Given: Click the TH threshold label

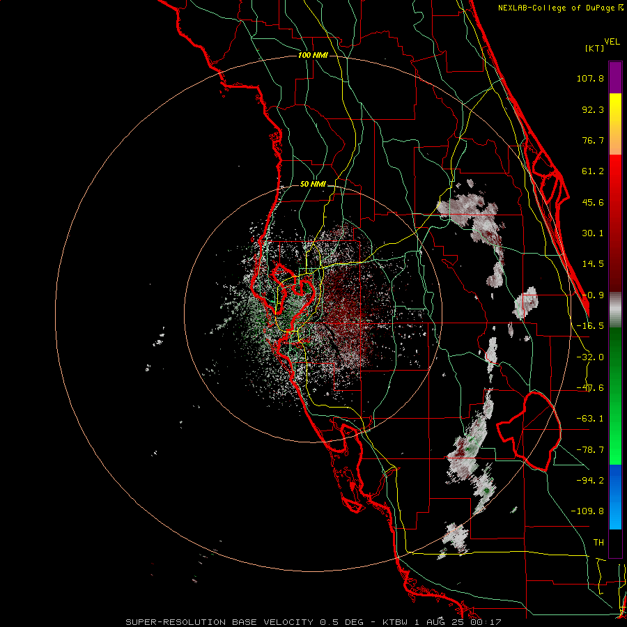Looking at the screenshot, I should coord(598,543).
